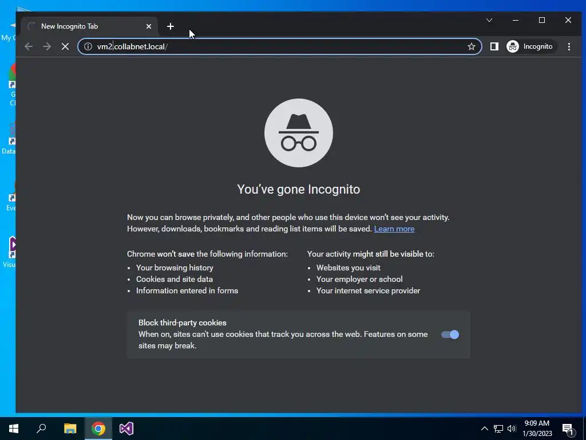Open the Incognito profile button
The image size is (586, 440).
tap(531, 46)
